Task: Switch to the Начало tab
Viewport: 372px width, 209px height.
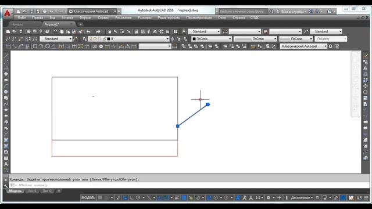Action: point(17,24)
